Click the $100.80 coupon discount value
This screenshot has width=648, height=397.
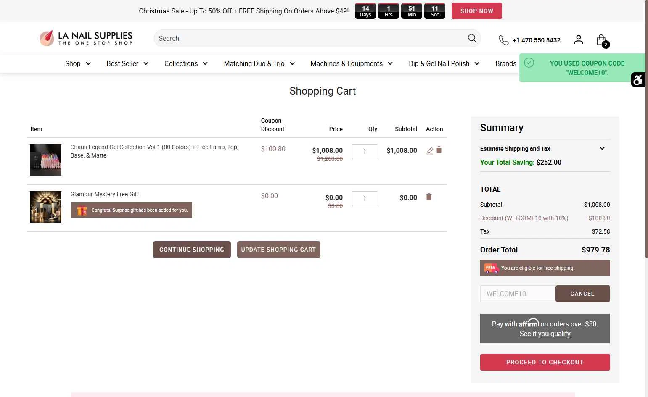273,149
